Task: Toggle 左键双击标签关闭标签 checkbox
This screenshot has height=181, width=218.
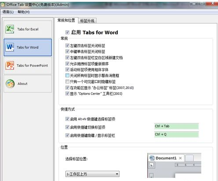Action: point(67,46)
